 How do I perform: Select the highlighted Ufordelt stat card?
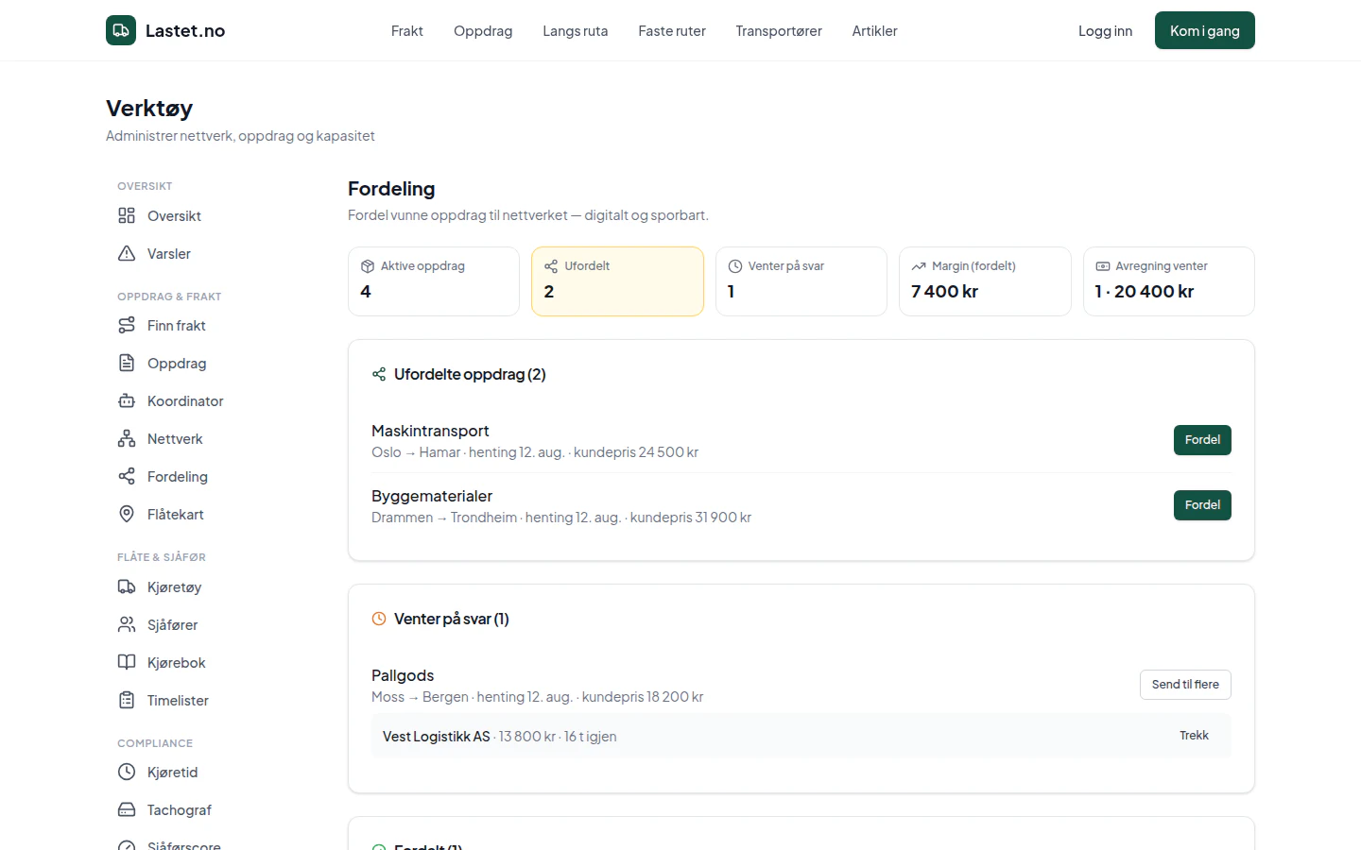(x=617, y=281)
